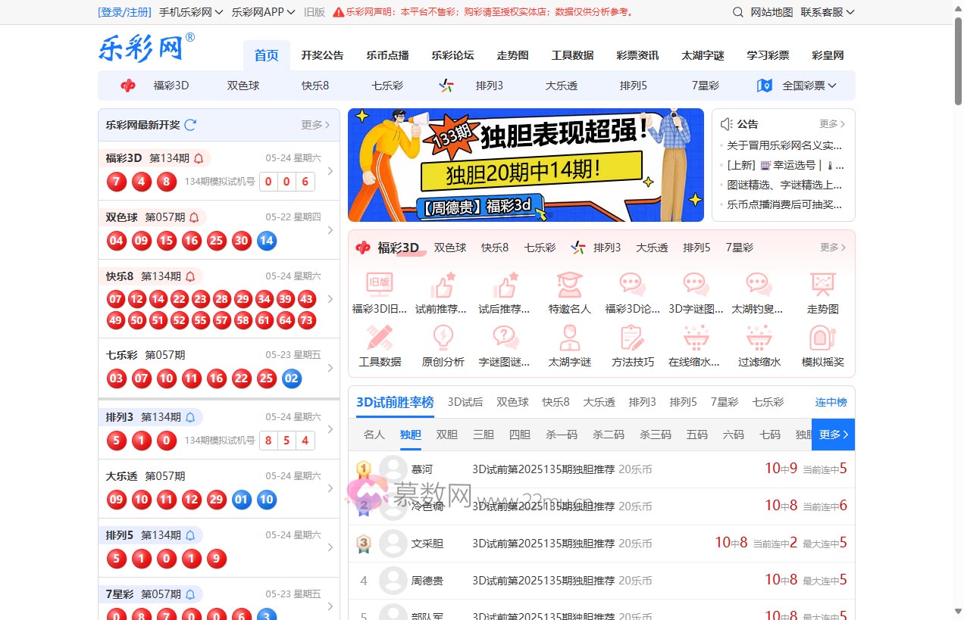Toggle the 双色球 alert bell
The height and width of the screenshot is (620, 964).
click(x=192, y=217)
